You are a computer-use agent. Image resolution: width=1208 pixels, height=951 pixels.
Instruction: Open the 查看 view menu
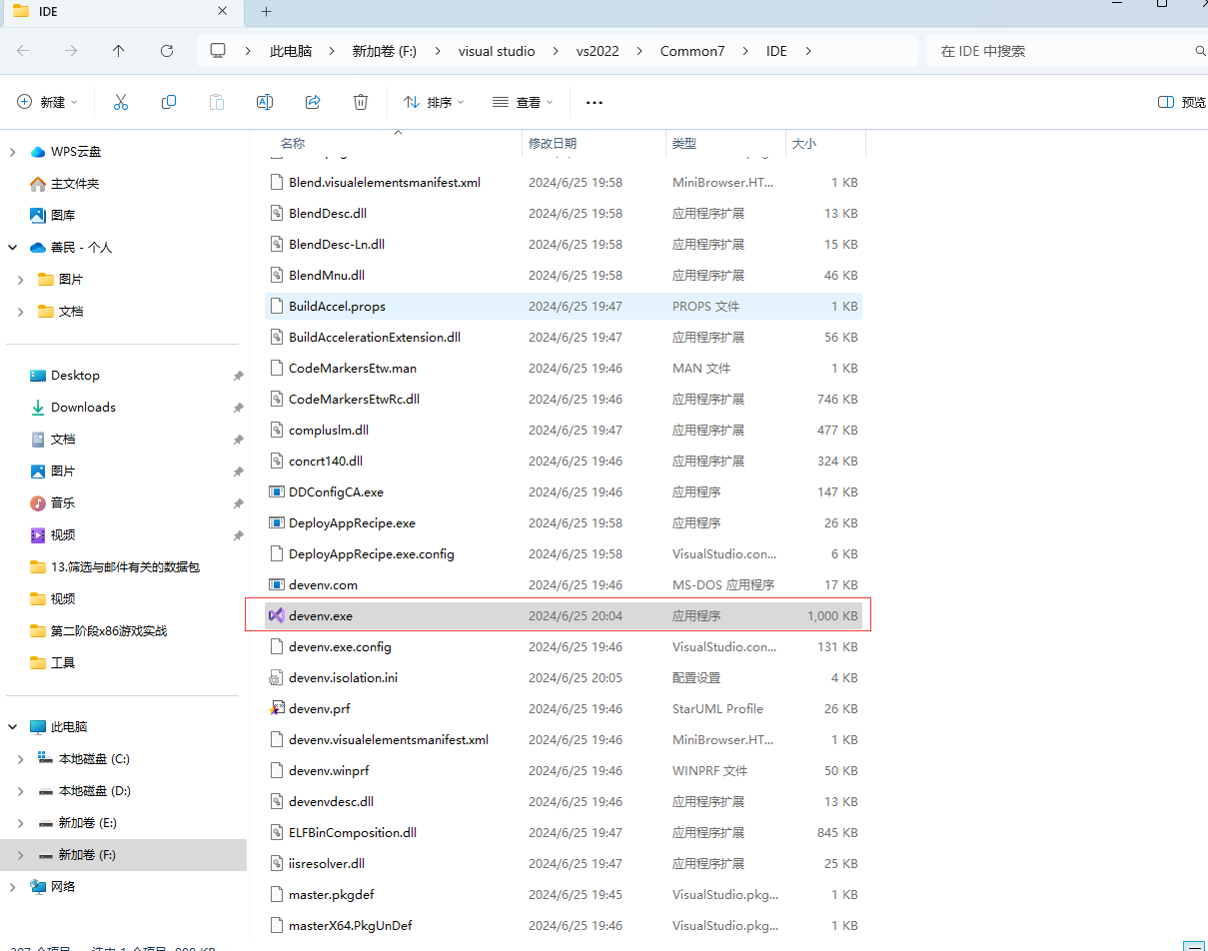523,102
